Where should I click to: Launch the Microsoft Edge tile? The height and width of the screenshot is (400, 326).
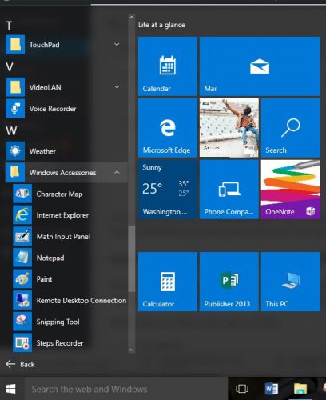point(168,128)
